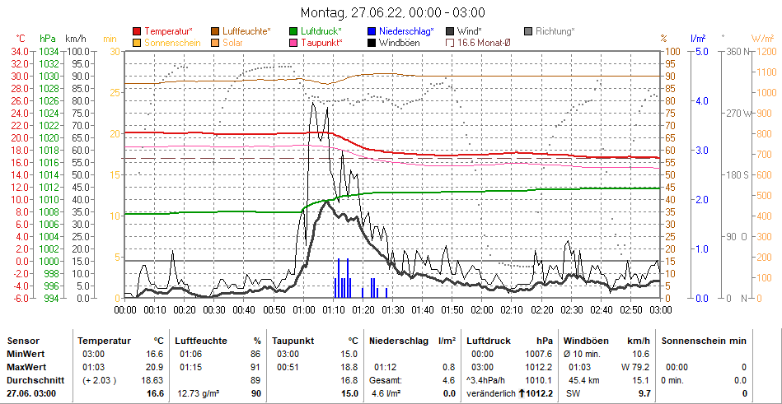Click the 01:30 time axis tick
Image resolution: width=782 pixels, height=404 pixels.
pos(392,310)
